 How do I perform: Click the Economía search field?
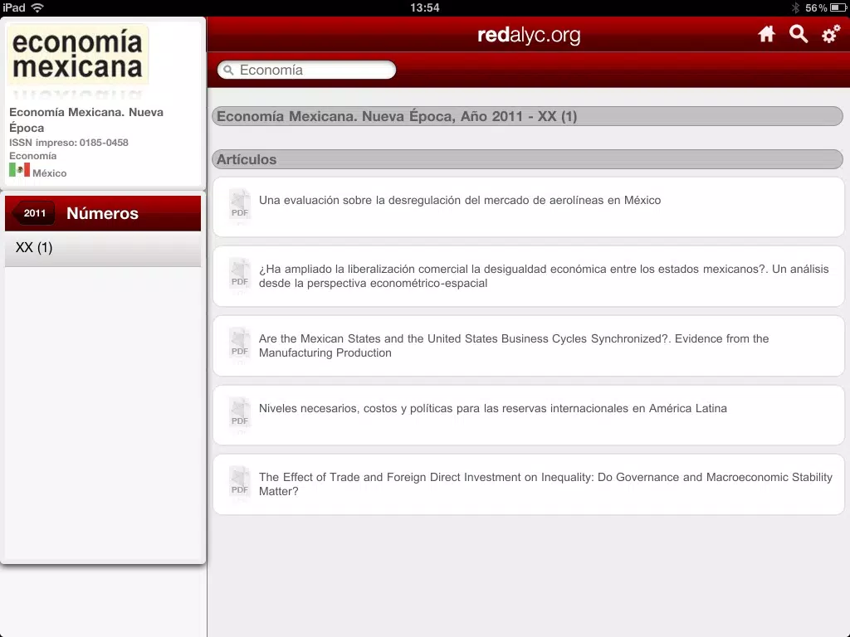point(306,70)
